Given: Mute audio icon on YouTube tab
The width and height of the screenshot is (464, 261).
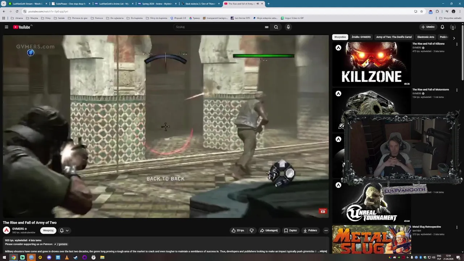Looking at the screenshot, I should point(258,4).
